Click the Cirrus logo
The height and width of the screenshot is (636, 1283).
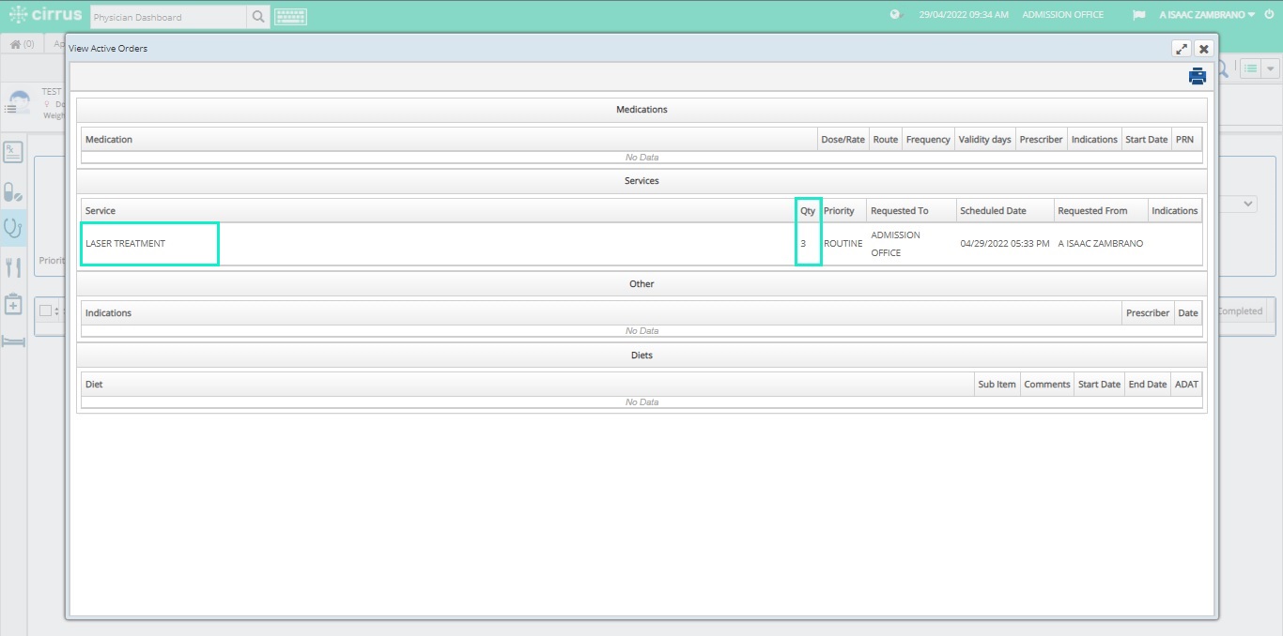[x=45, y=15]
